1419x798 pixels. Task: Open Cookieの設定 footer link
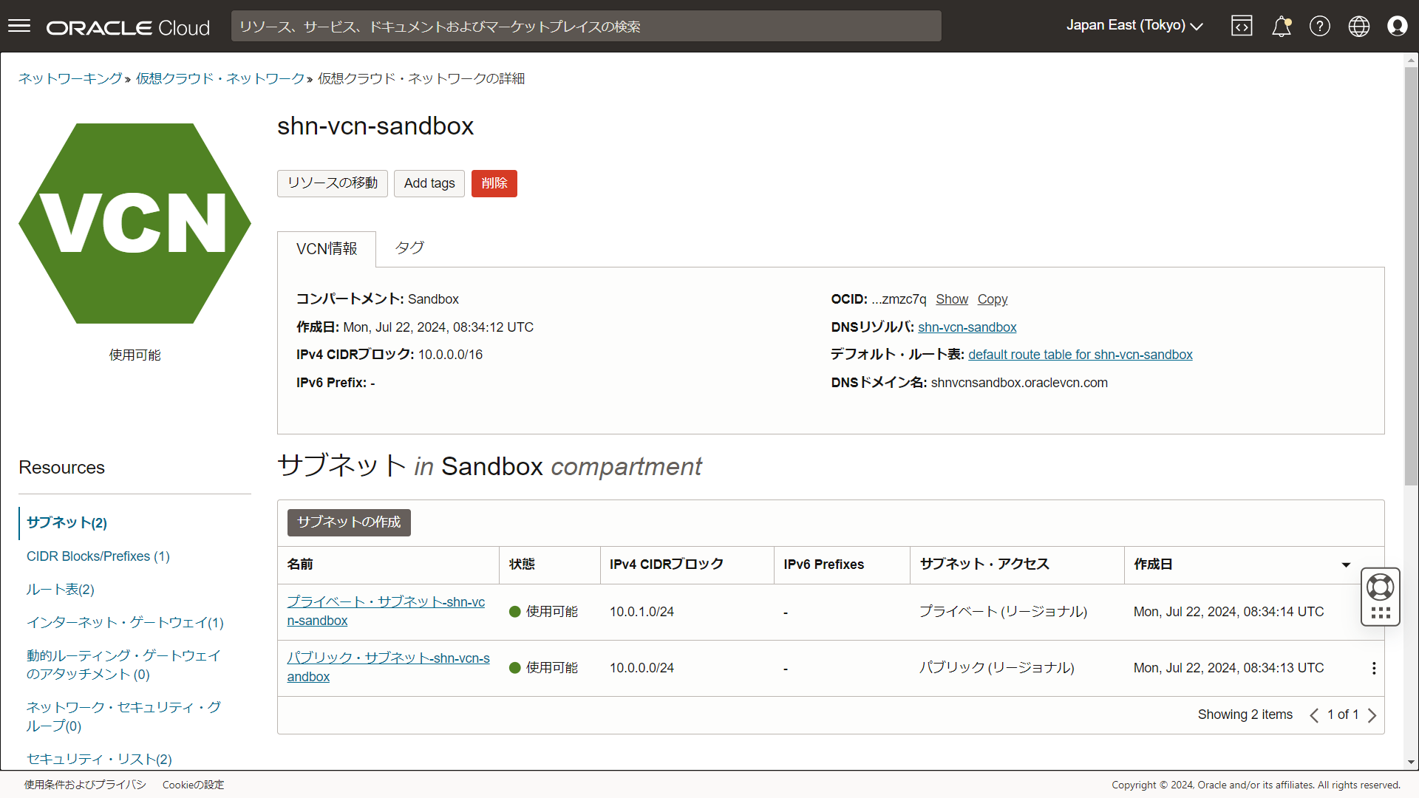click(x=193, y=785)
